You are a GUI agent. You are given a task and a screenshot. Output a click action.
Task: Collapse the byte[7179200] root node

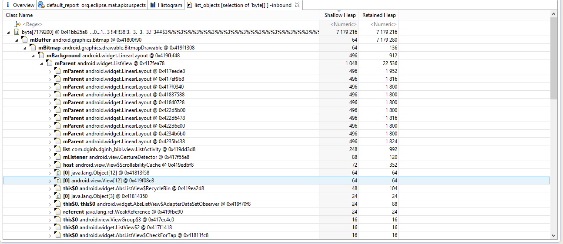click(9, 32)
